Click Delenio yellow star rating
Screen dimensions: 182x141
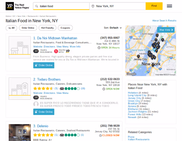(x=43, y=135)
